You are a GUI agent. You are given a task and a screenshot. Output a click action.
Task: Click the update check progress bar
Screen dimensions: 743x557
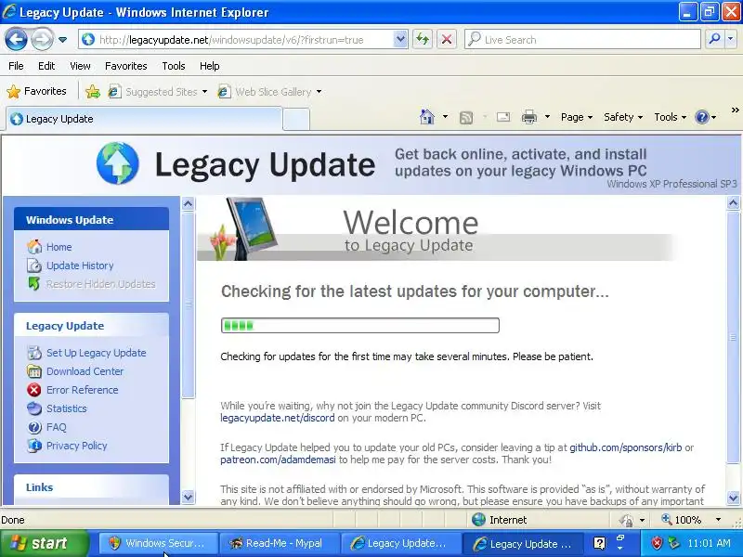coord(359,326)
